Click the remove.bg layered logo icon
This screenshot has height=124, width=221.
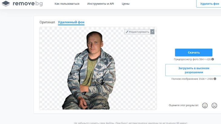(x=6, y=3)
